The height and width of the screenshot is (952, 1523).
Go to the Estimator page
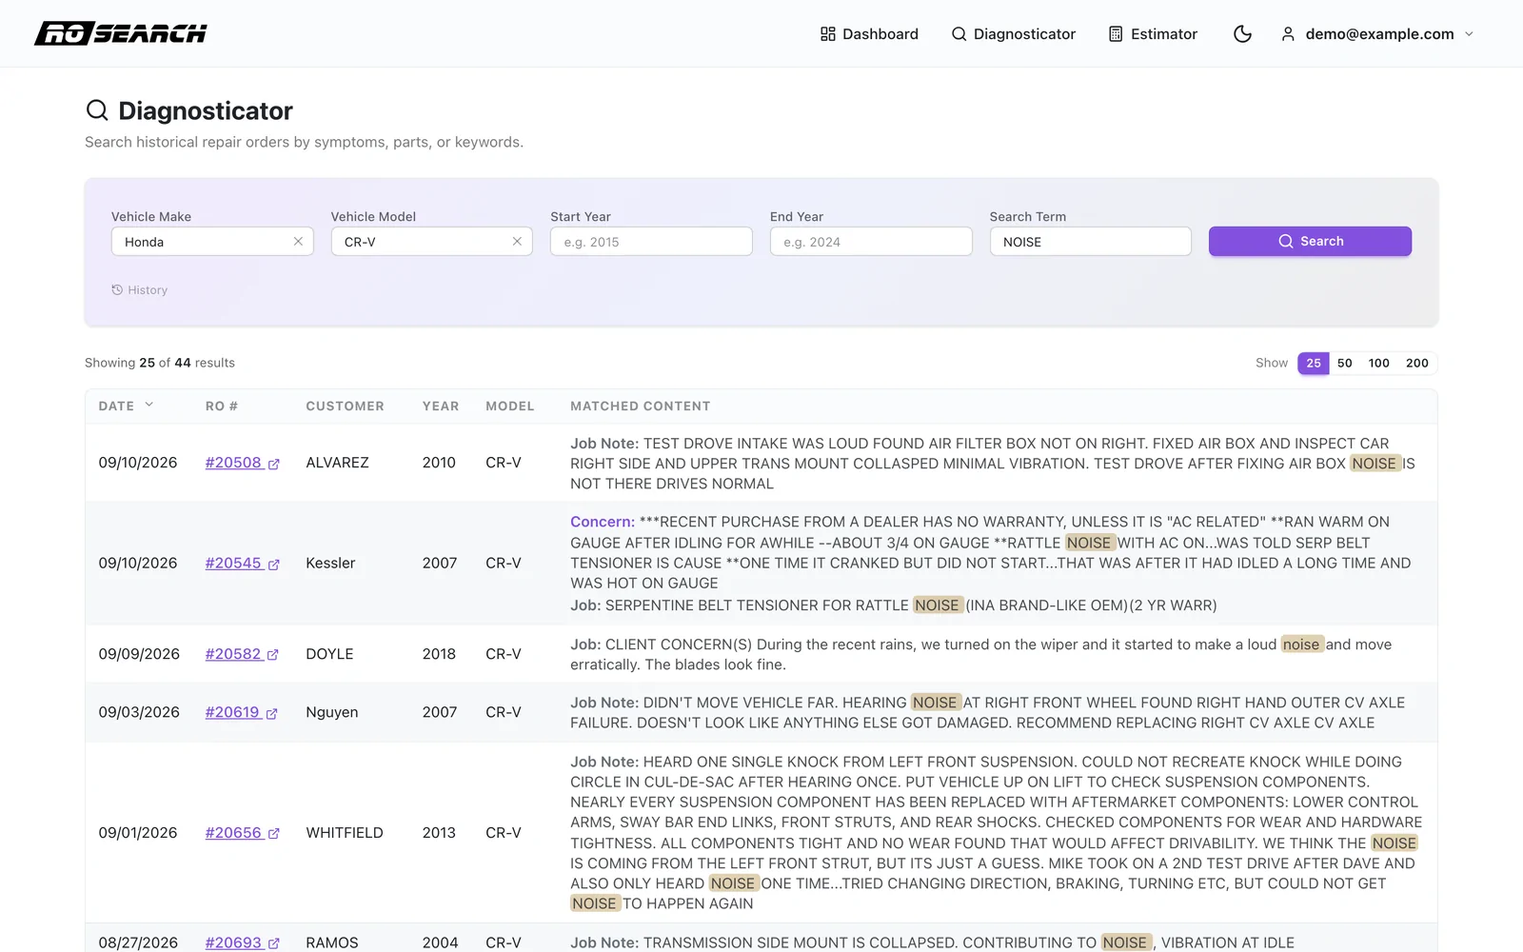[1153, 34]
